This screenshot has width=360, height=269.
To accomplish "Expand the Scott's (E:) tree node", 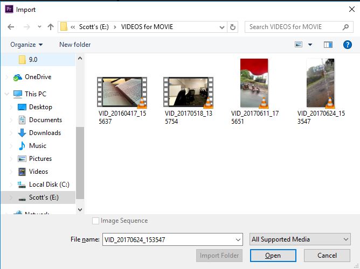I will click(x=11, y=197).
